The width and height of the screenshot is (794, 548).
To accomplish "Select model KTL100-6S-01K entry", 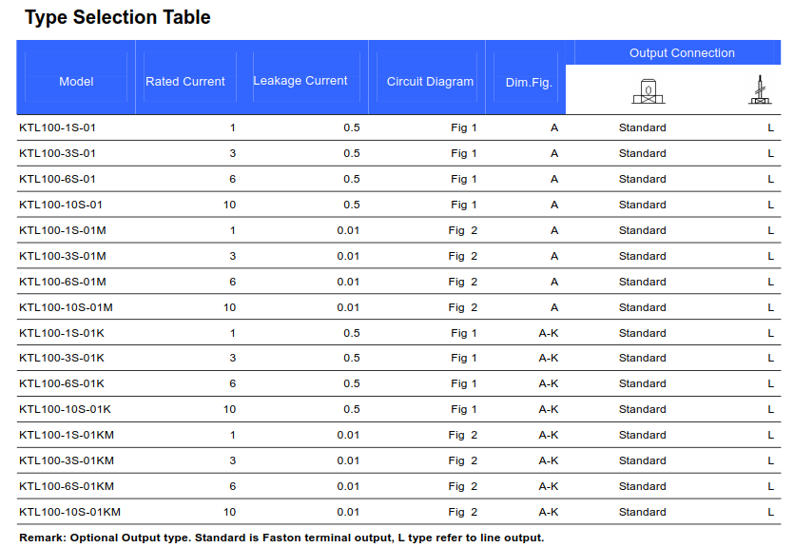I will click(x=62, y=383).
